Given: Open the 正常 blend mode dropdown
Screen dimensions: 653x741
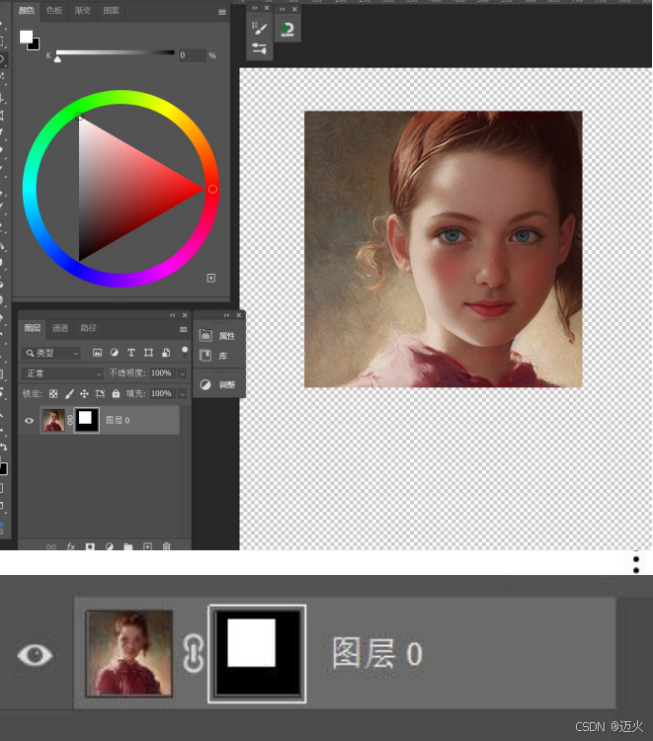Looking at the screenshot, I should click(x=62, y=373).
